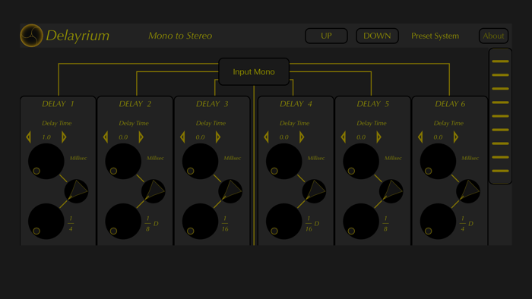Screen dimensions: 532x299
Task: Decrease Delay 5 time with left arrow
Action: pyautogui.click(x=344, y=137)
